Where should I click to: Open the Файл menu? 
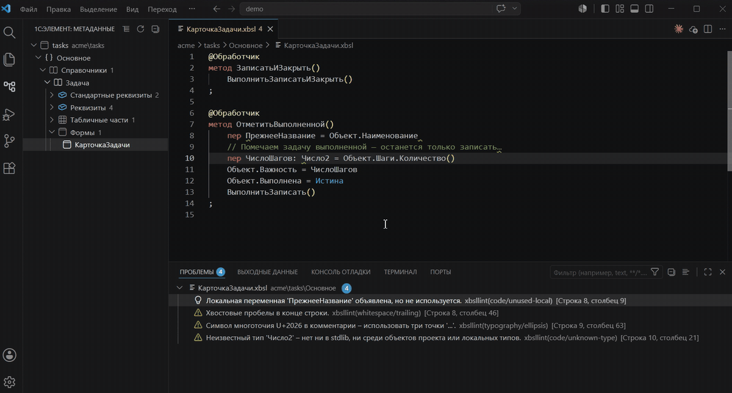click(x=29, y=9)
